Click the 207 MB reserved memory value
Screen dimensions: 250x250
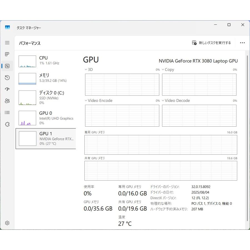197,209
